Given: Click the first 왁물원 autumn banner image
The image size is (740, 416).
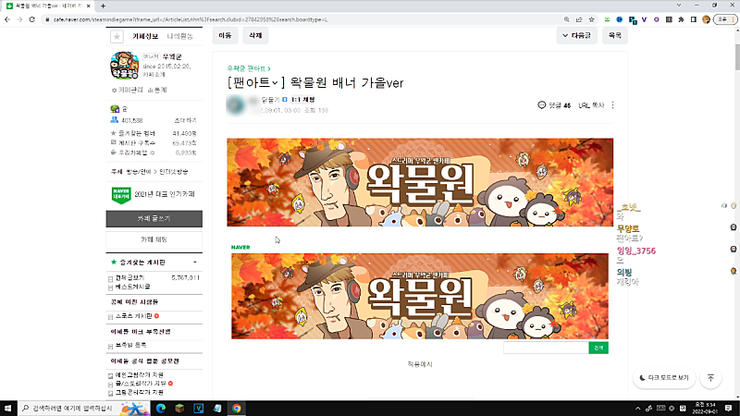Looking at the screenshot, I should click(420, 182).
